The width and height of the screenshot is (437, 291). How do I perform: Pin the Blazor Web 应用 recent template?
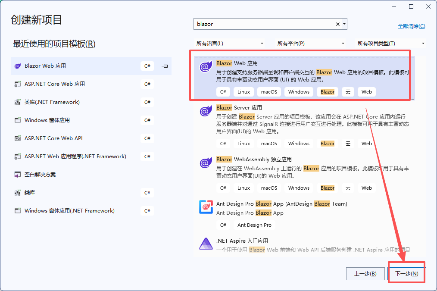(165, 66)
